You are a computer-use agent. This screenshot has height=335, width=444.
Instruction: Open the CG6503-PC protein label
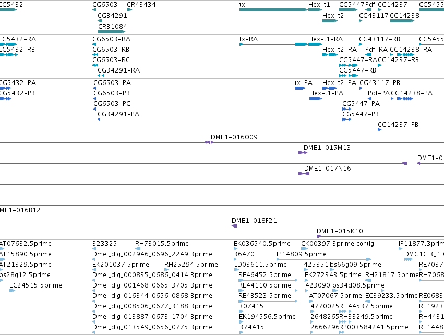tap(112, 104)
